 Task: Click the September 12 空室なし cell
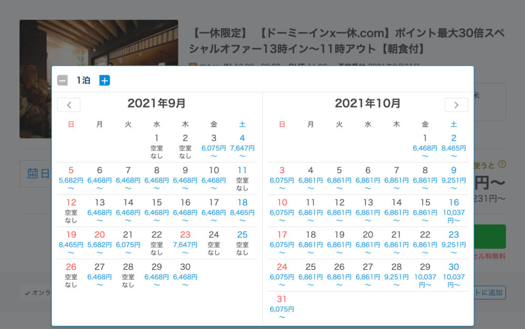pos(71,207)
